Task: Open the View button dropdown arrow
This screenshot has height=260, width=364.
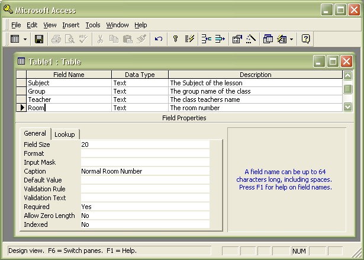Action: [25, 39]
